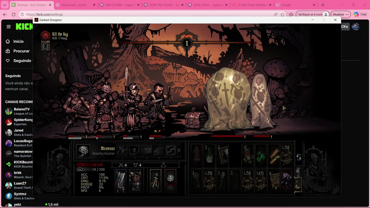Click the swap position skill arrows
The width and height of the screenshot is (370, 208).
coord(171,151)
